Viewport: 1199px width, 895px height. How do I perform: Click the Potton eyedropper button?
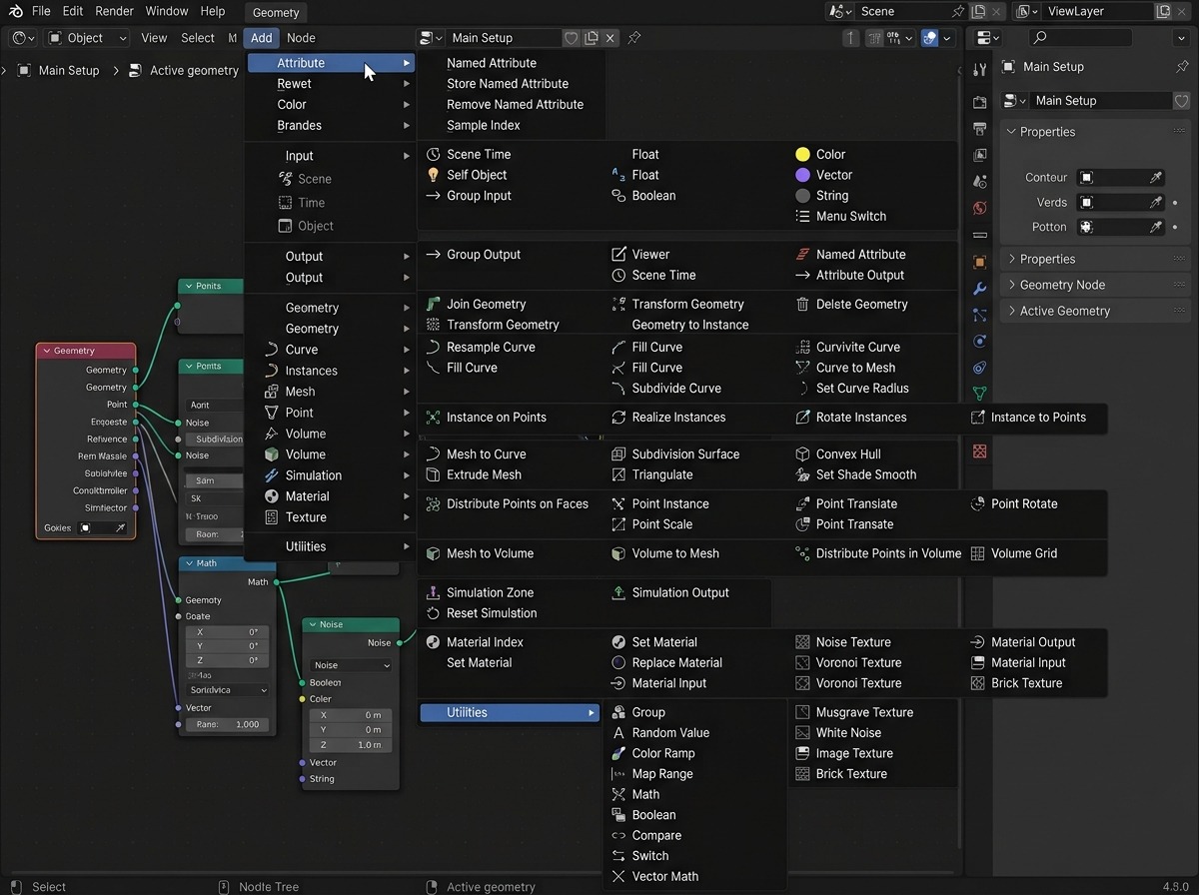(1156, 227)
